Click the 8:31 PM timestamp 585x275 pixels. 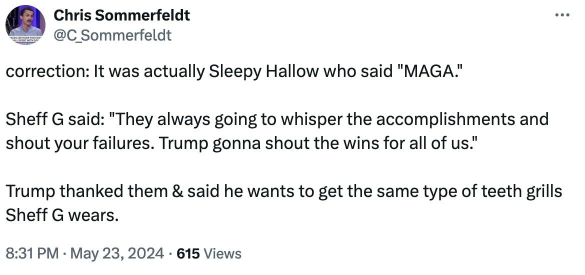[32, 253]
